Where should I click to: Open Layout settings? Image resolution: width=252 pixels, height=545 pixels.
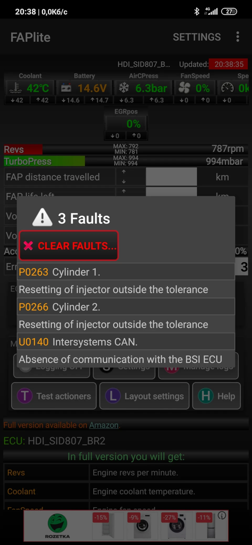144,396
